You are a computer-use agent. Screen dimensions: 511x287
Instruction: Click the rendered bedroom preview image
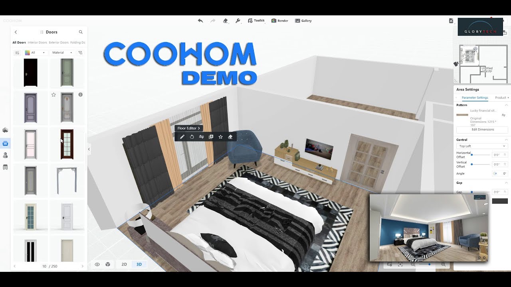429,228
